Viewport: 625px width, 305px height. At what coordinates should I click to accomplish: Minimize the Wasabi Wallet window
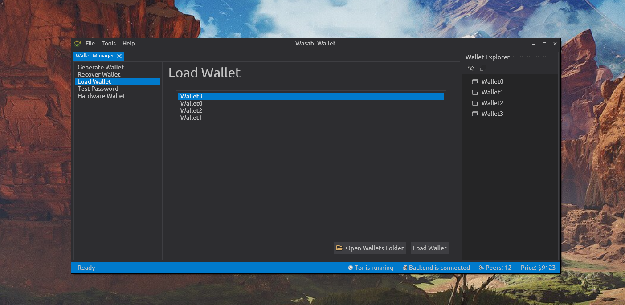coord(534,44)
